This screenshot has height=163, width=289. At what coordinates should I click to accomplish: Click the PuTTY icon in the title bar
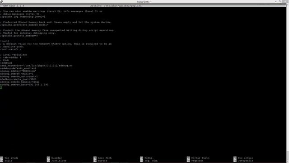tap(1, 1)
